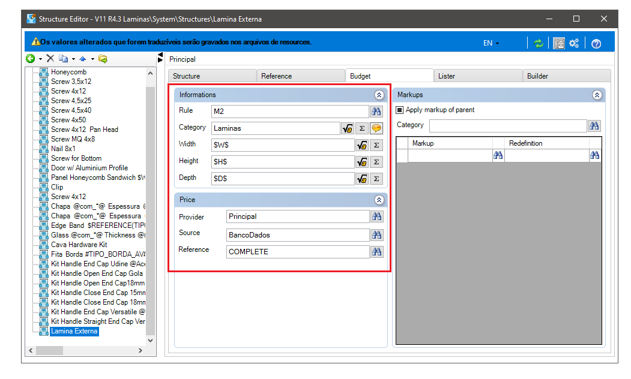Click the speech bubble icon beside Category Laminas
Viewport: 631px width, 379px height.
click(x=376, y=128)
